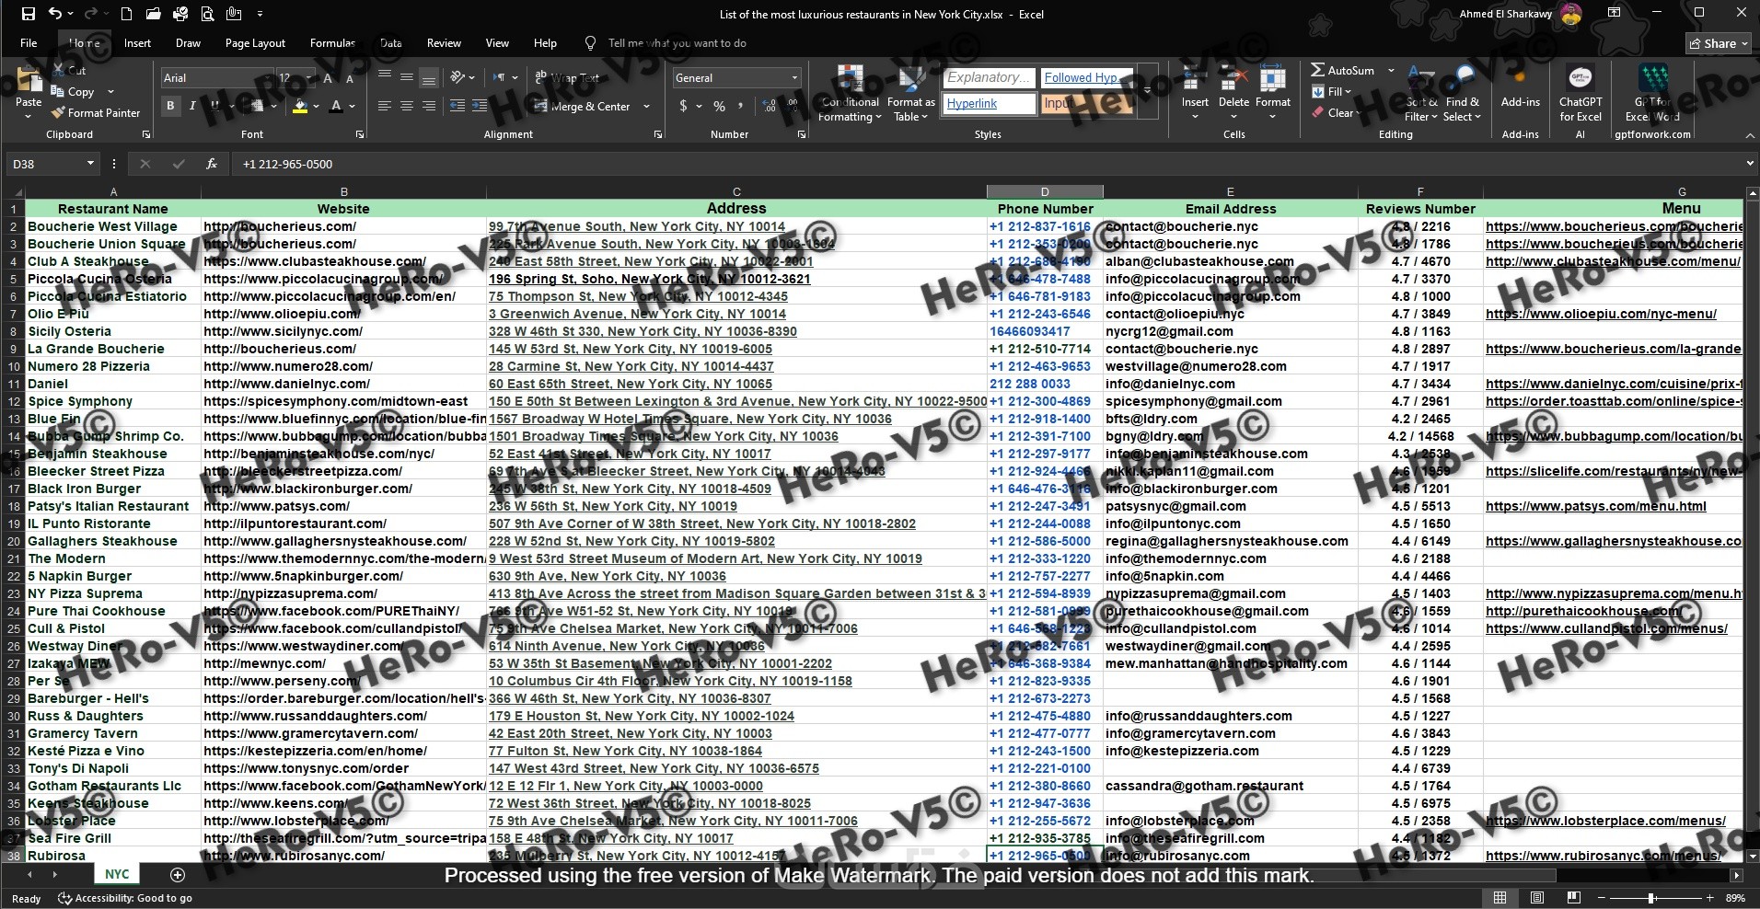The height and width of the screenshot is (909, 1760).
Task: Apply comma style number format
Action: [742, 107]
